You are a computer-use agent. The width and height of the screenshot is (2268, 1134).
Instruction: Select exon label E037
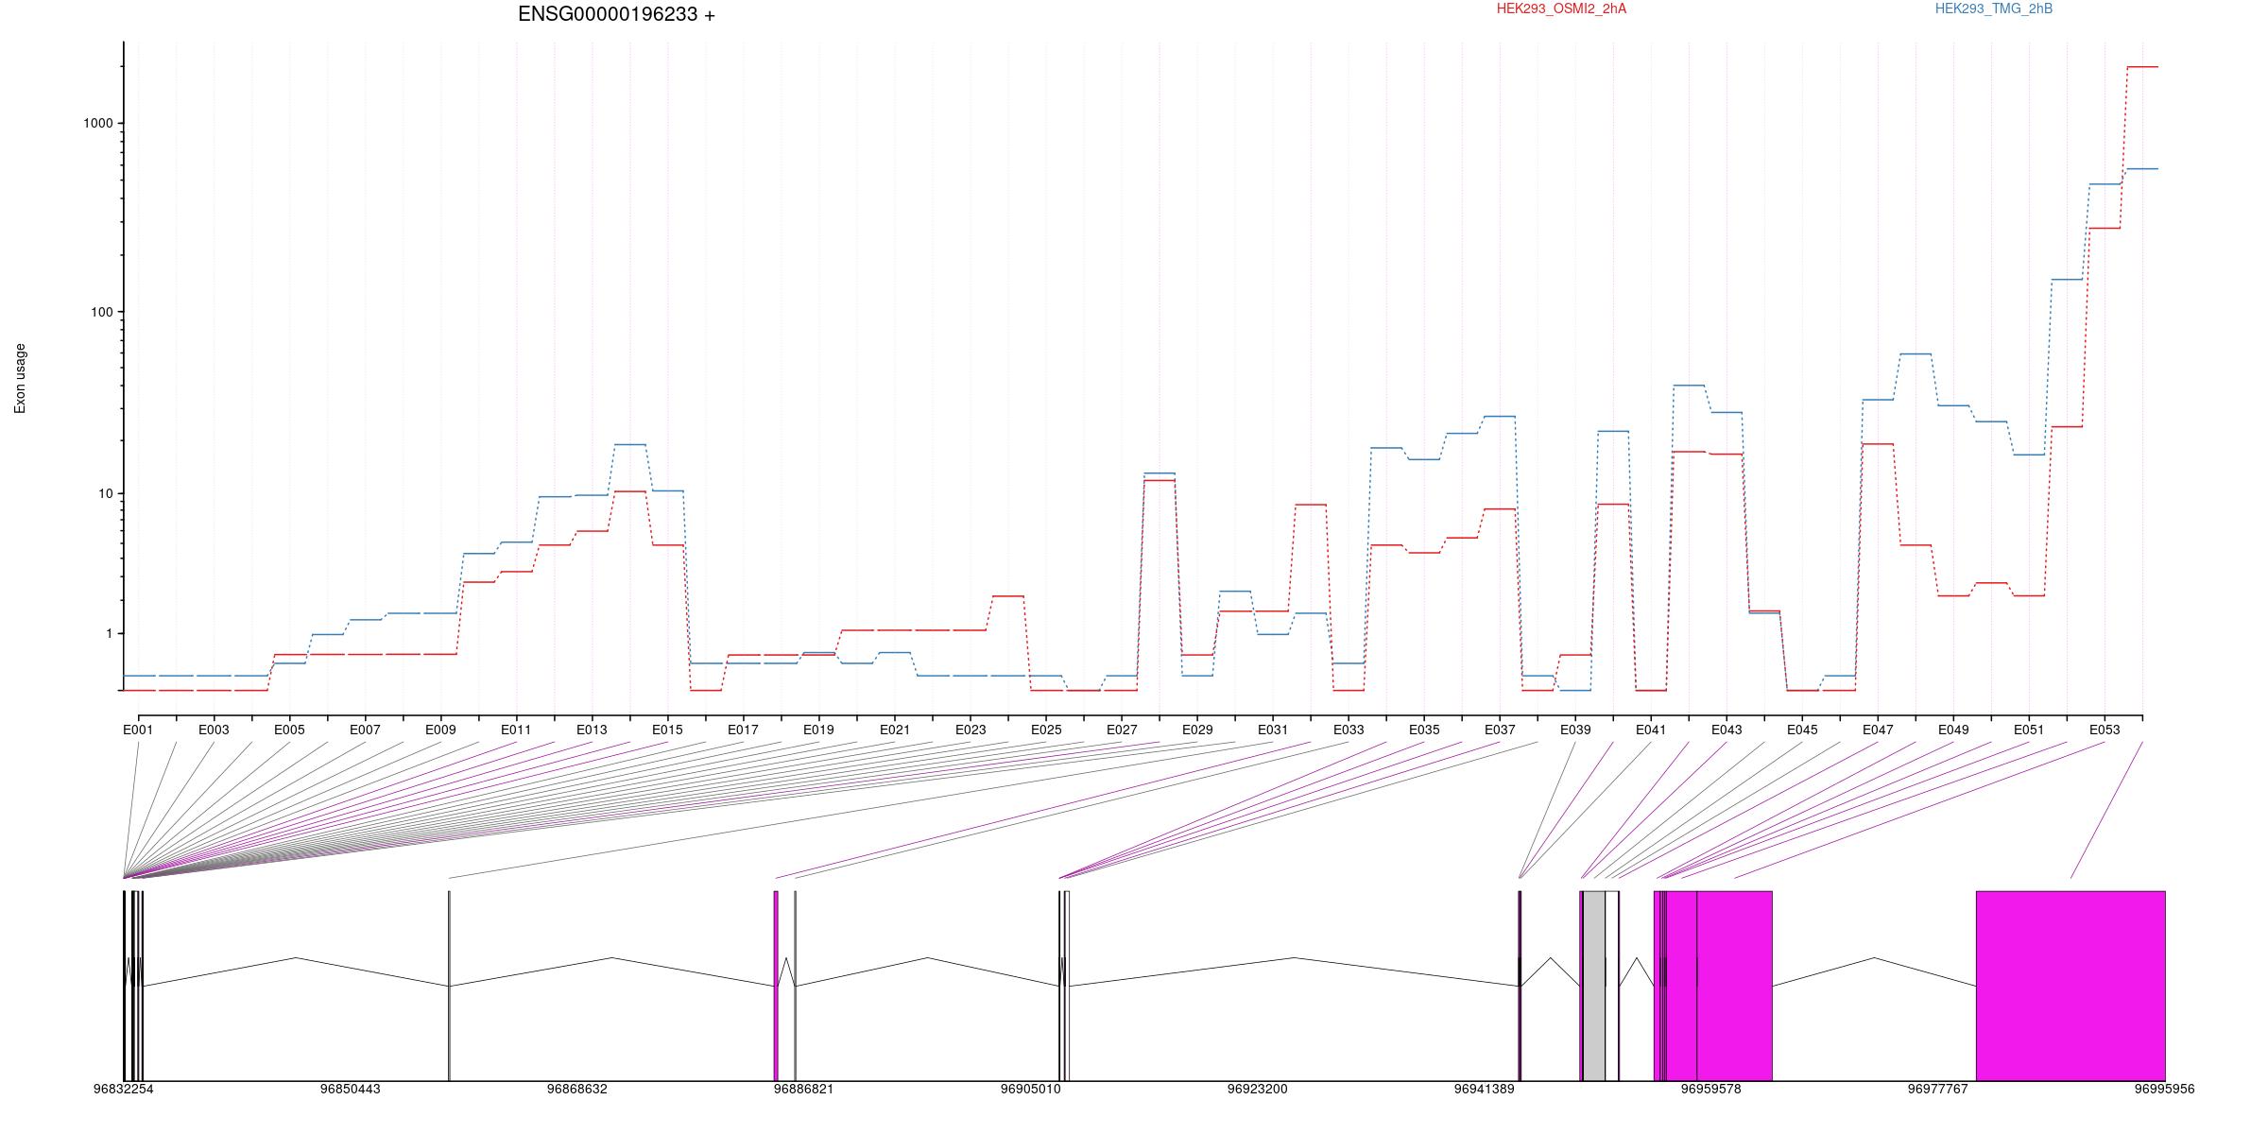[1500, 730]
